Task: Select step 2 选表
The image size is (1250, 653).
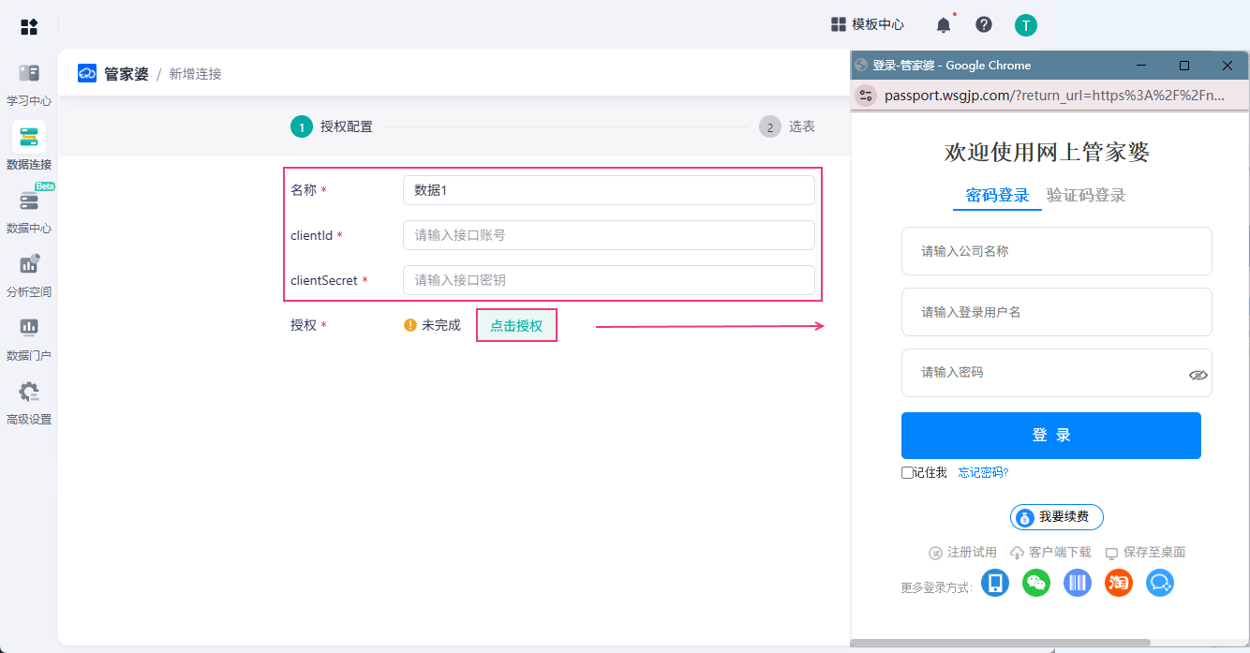Action: click(787, 126)
